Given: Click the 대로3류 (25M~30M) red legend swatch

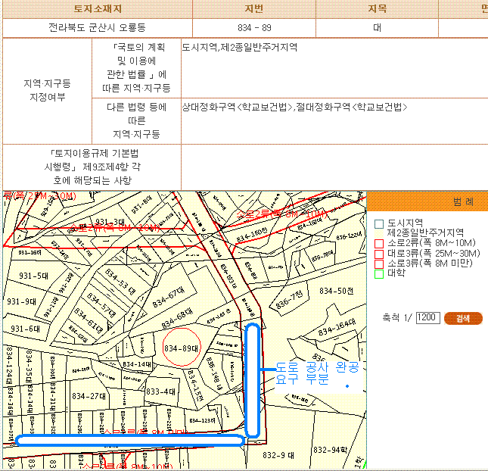Looking at the screenshot, I should click(379, 254).
